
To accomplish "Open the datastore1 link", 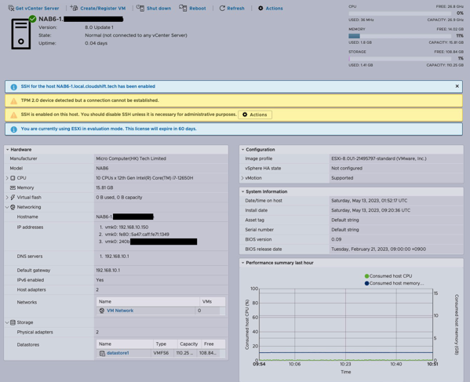I will [x=118, y=353].
